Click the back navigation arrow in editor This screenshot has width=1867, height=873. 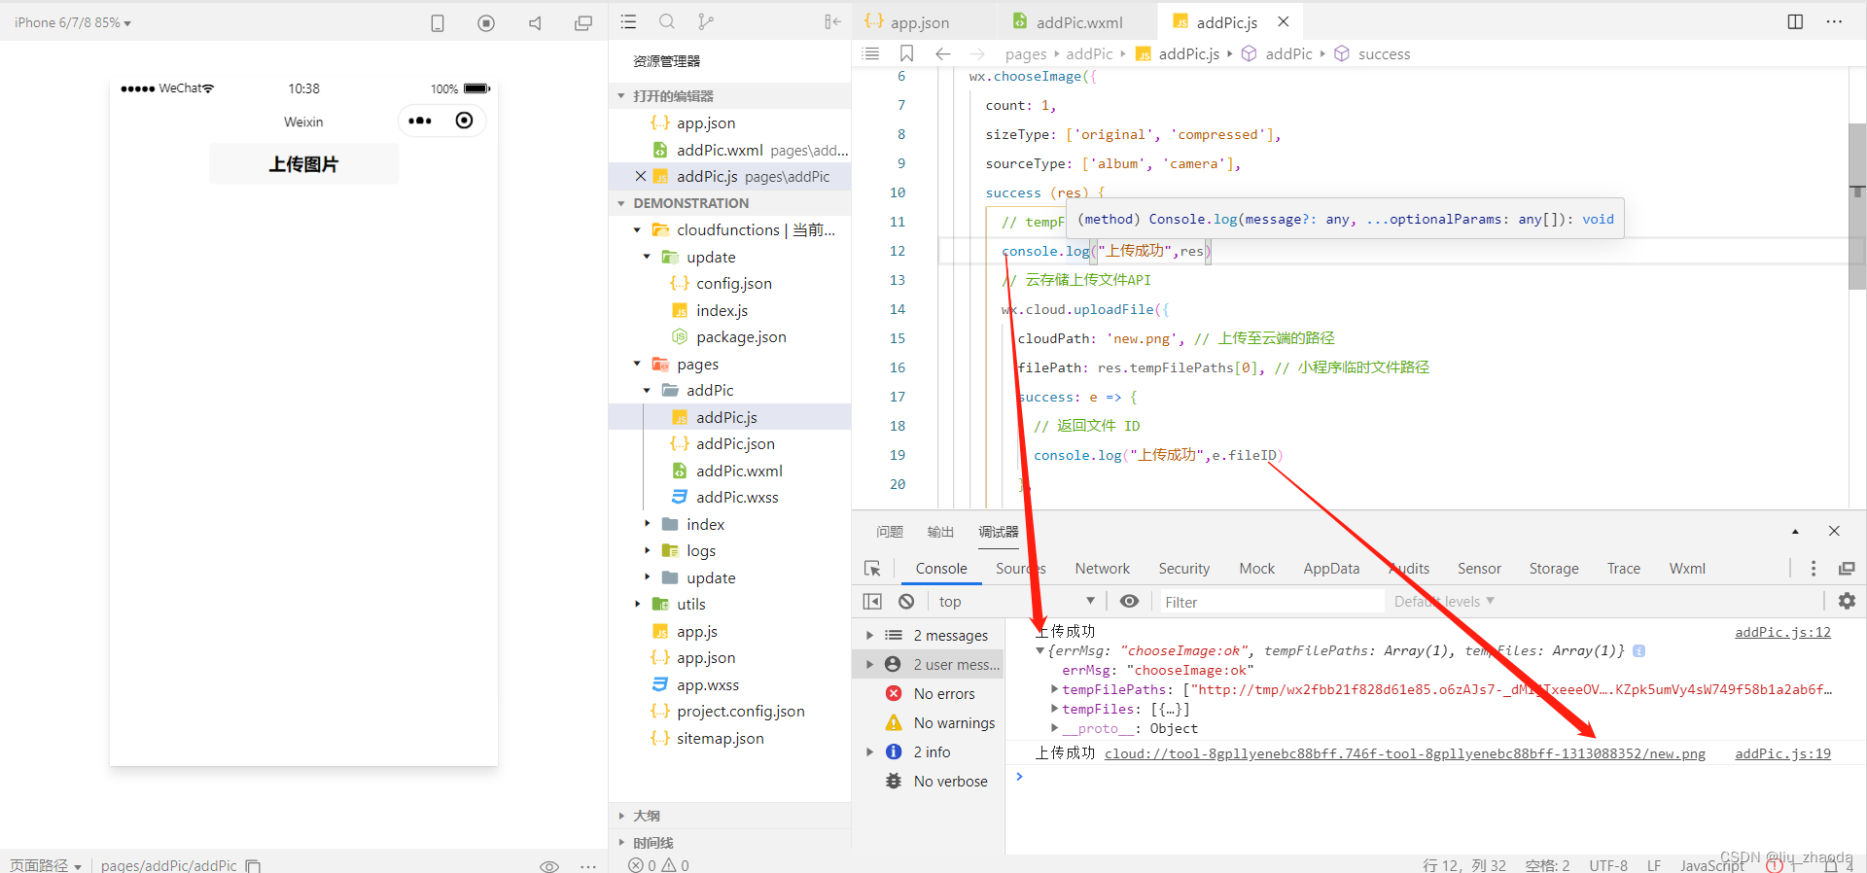point(942,53)
